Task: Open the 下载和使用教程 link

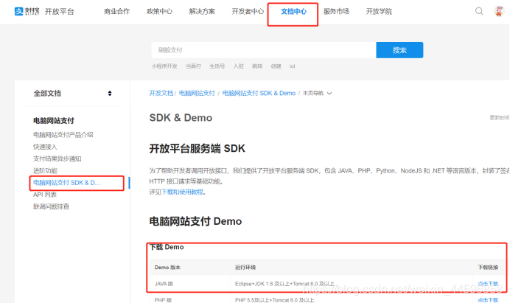Action: [x=182, y=192]
